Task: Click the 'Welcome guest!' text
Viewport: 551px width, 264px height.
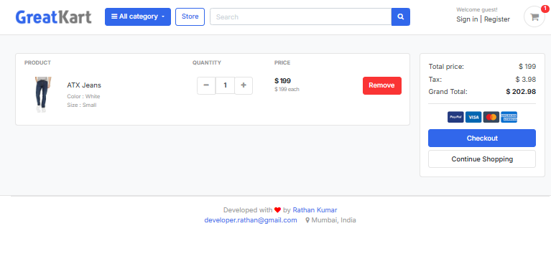Action: [x=477, y=9]
